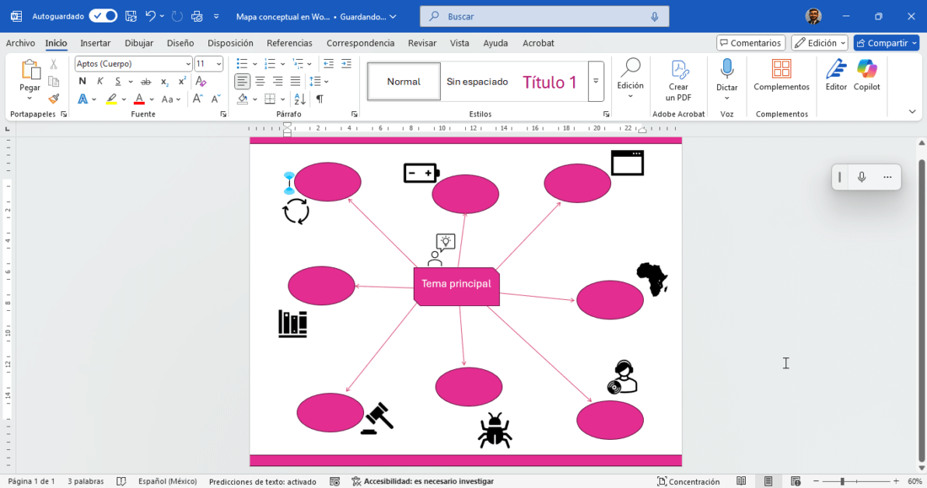Toggle italic formatting (K)

click(x=100, y=82)
